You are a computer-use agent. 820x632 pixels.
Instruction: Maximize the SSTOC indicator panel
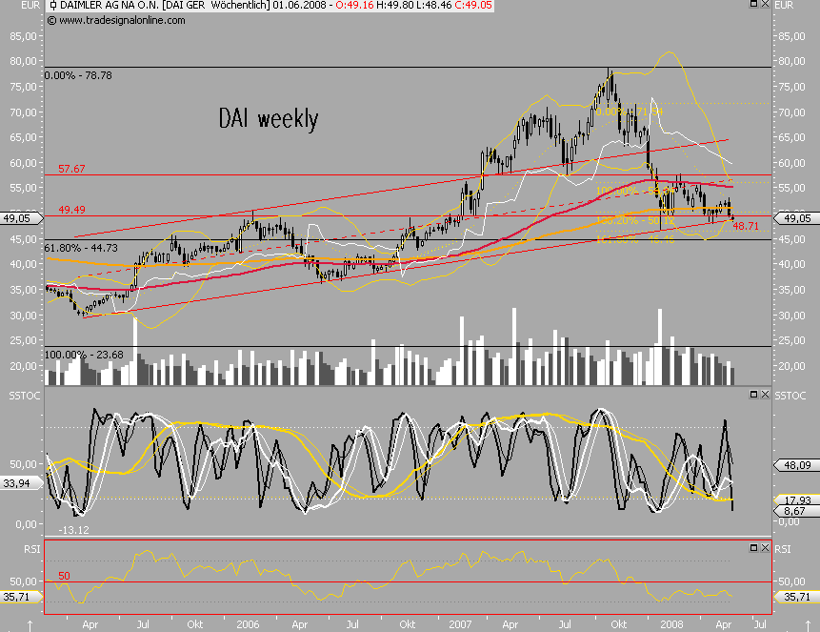pos(752,394)
